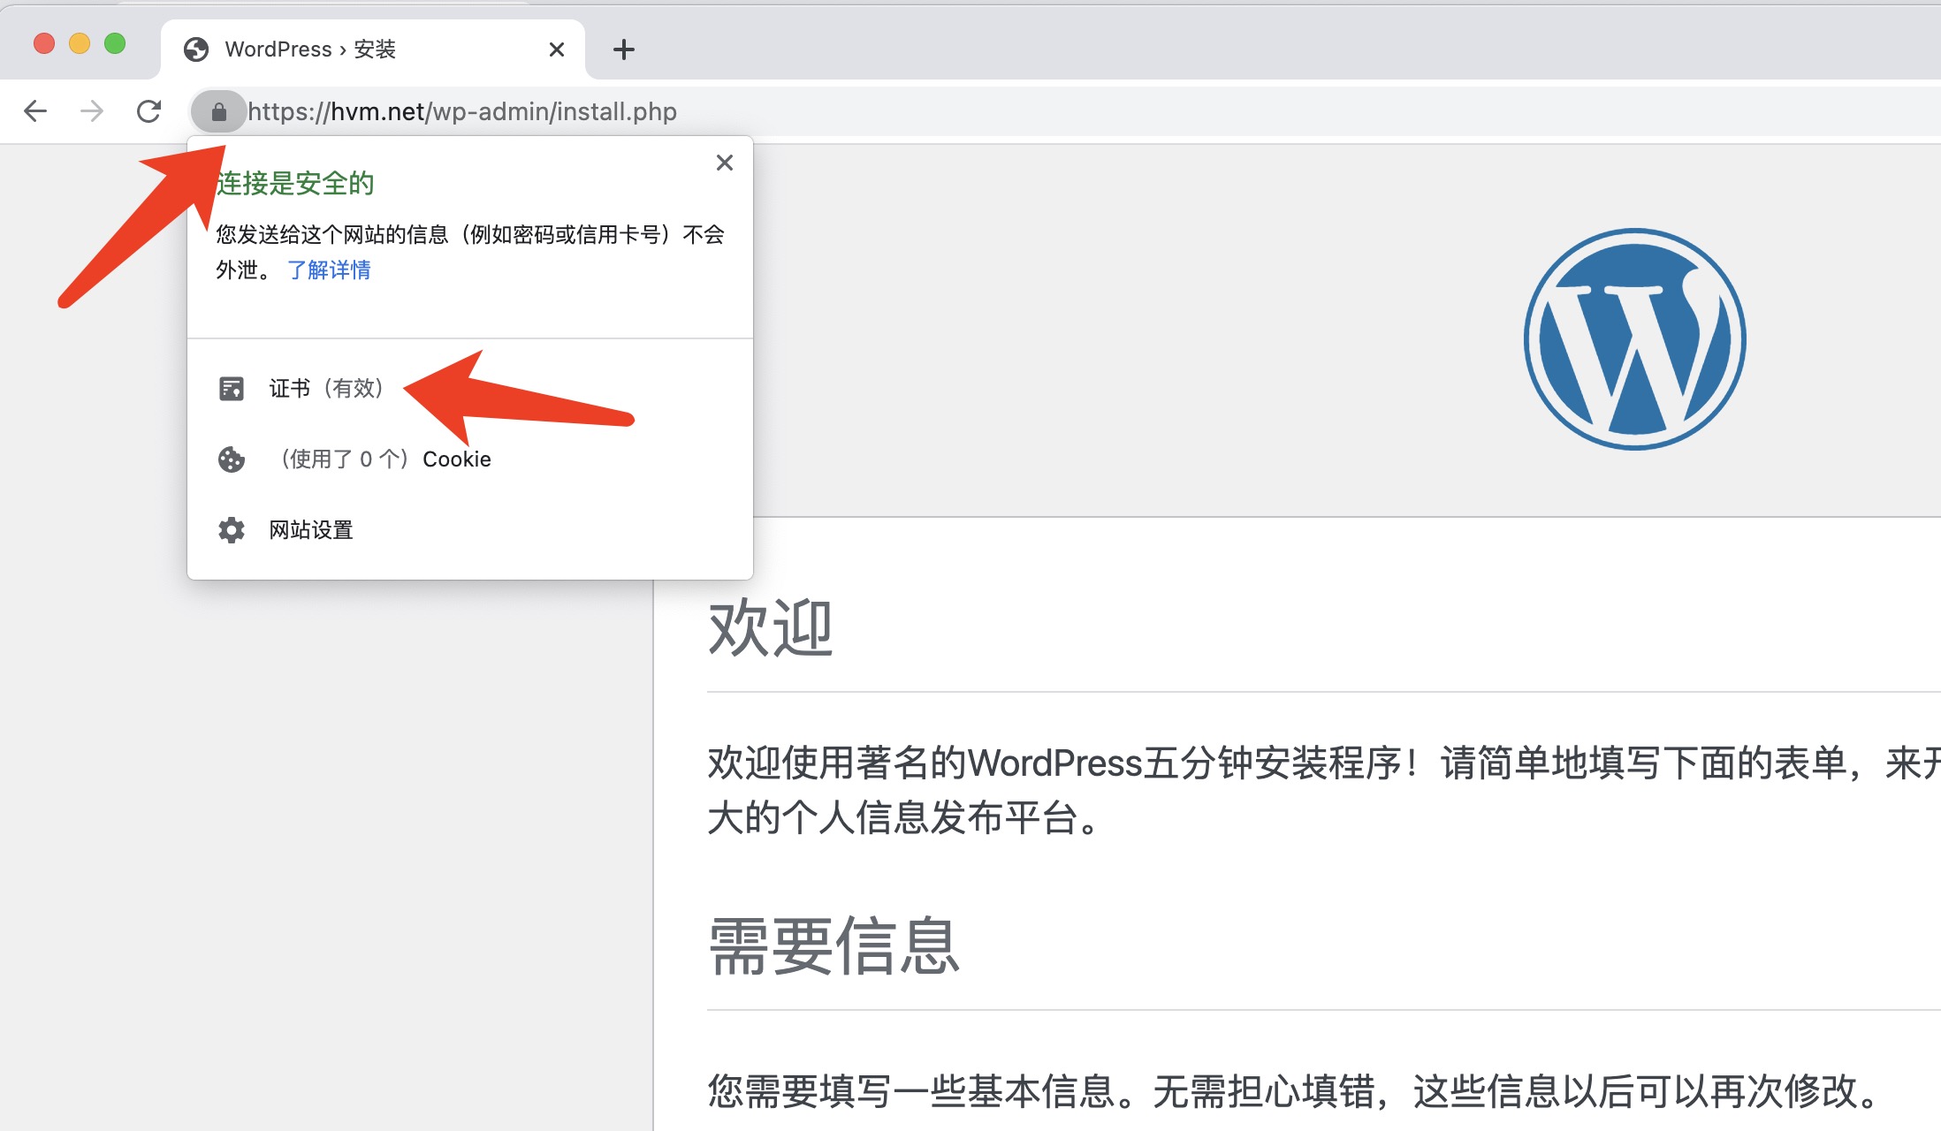Reload the page with refresh icon
Viewport: 1941px width, 1131px height.
pyautogui.click(x=148, y=111)
